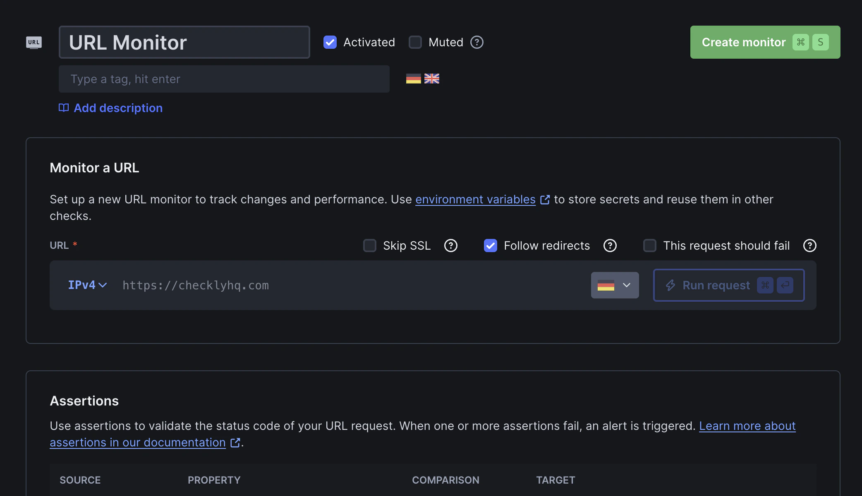Select the German flag language icon
862x496 pixels.
tap(414, 79)
